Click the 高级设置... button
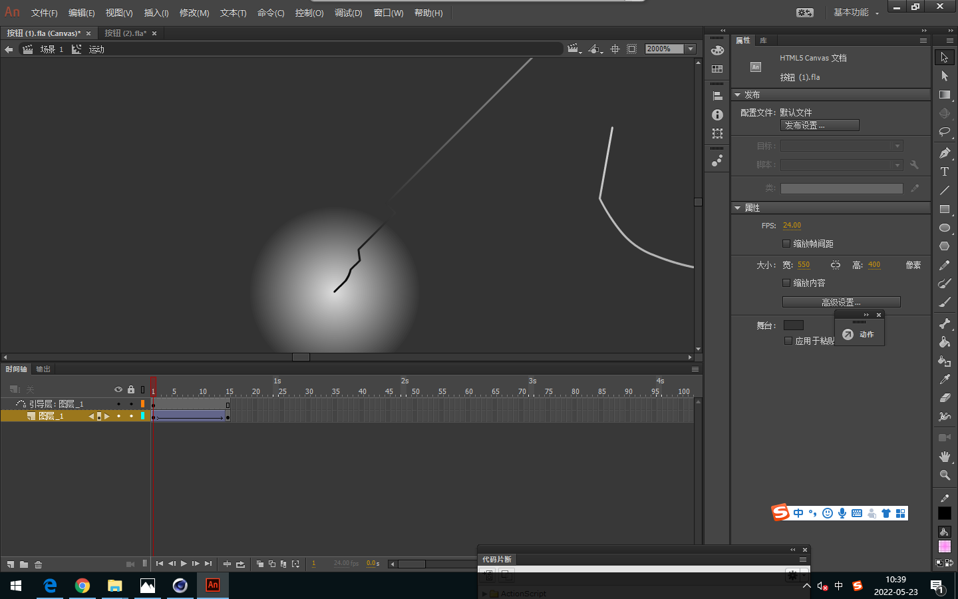Image resolution: width=958 pixels, height=599 pixels. tap(841, 302)
